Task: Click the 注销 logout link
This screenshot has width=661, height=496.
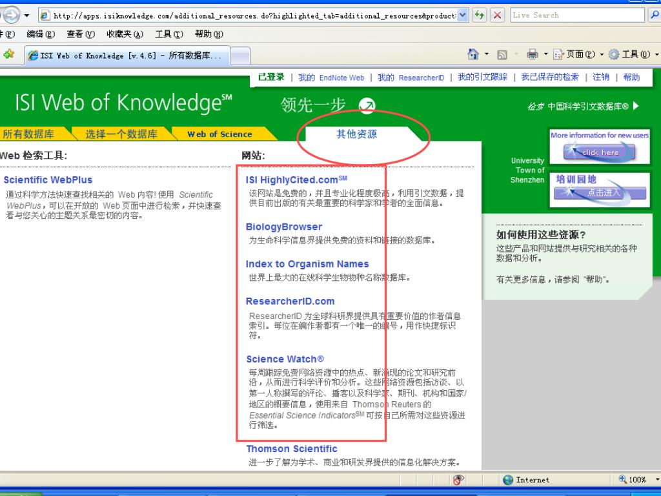Action: [601, 77]
